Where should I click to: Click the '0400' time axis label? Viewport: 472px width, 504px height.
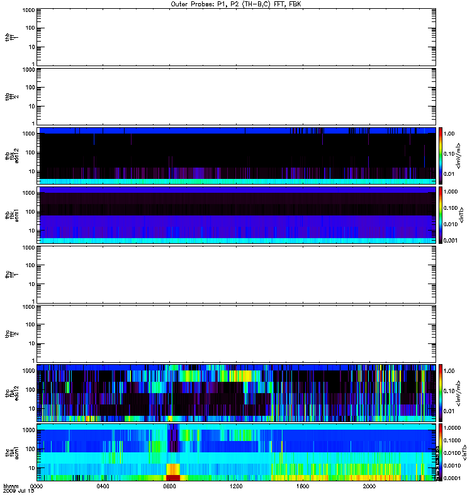(x=103, y=486)
